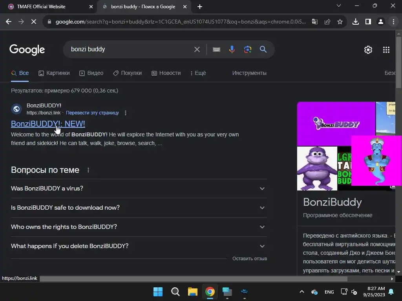Open the Ещё more filters menu
This screenshot has width=402, height=301.
(x=198, y=73)
